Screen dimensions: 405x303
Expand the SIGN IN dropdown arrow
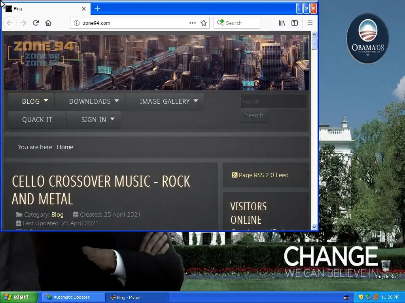click(x=112, y=119)
